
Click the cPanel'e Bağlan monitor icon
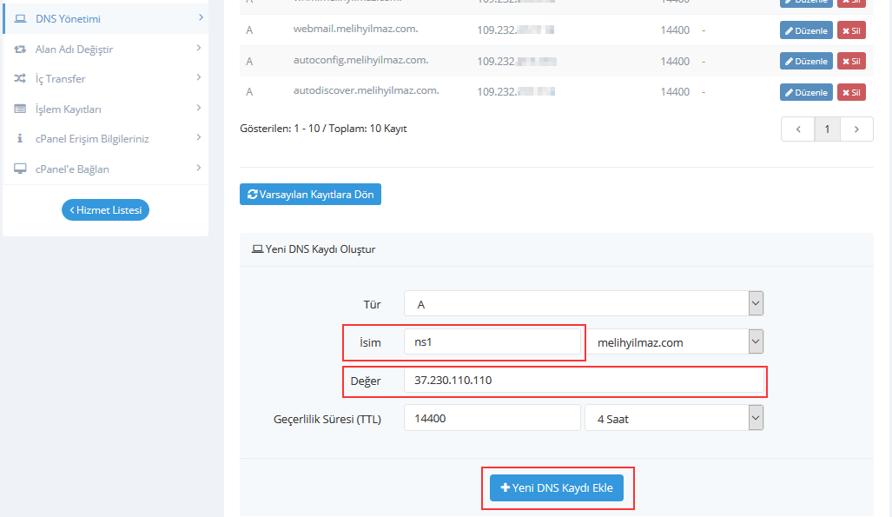(x=20, y=169)
